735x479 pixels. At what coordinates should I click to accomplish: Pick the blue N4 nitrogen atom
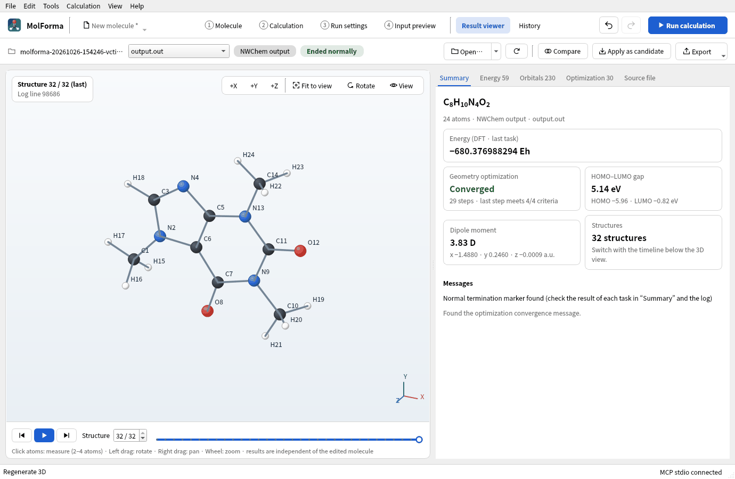click(183, 186)
